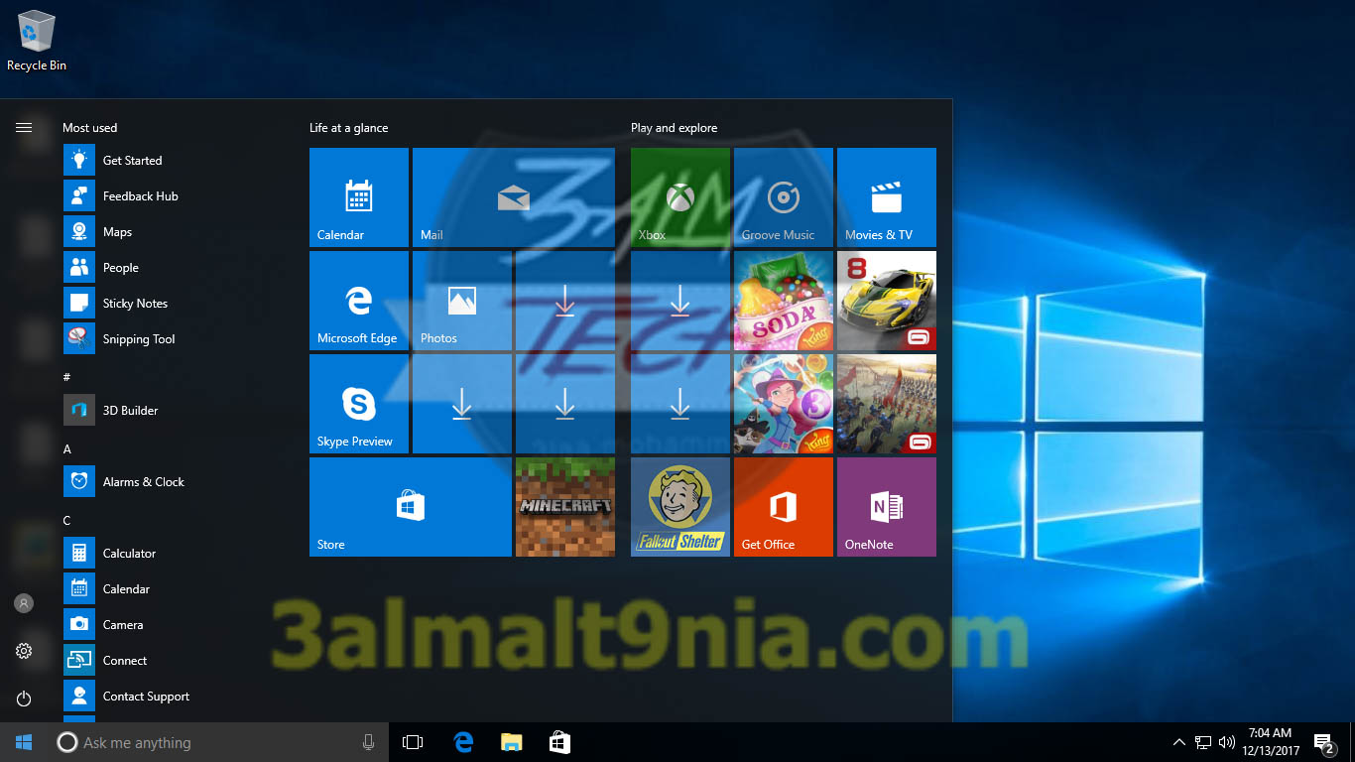Select the Recycle Bin desktop icon

[x=37, y=41]
